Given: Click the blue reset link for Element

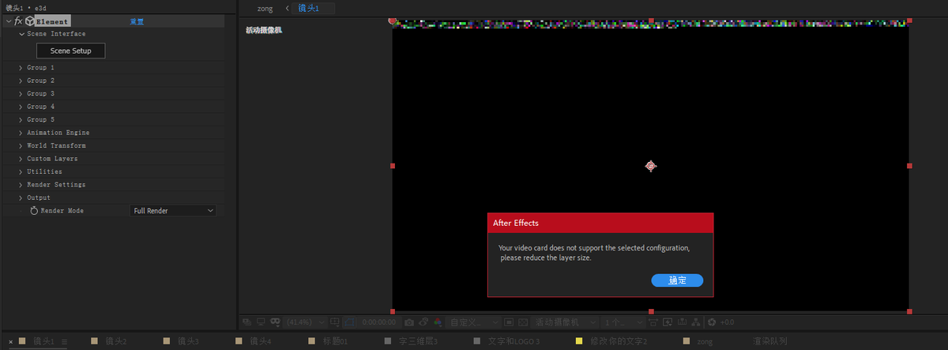Looking at the screenshot, I should coord(137,21).
